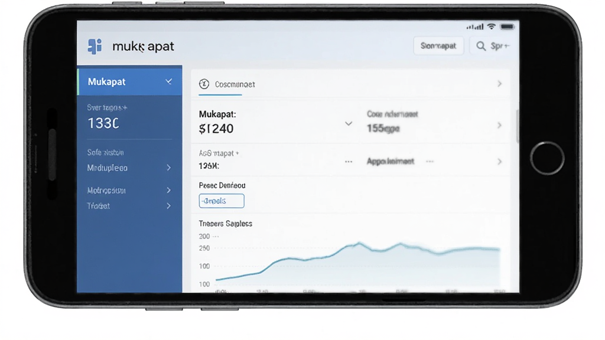Click the Pesec Denieou label
605x340 pixels.
[222, 185]
